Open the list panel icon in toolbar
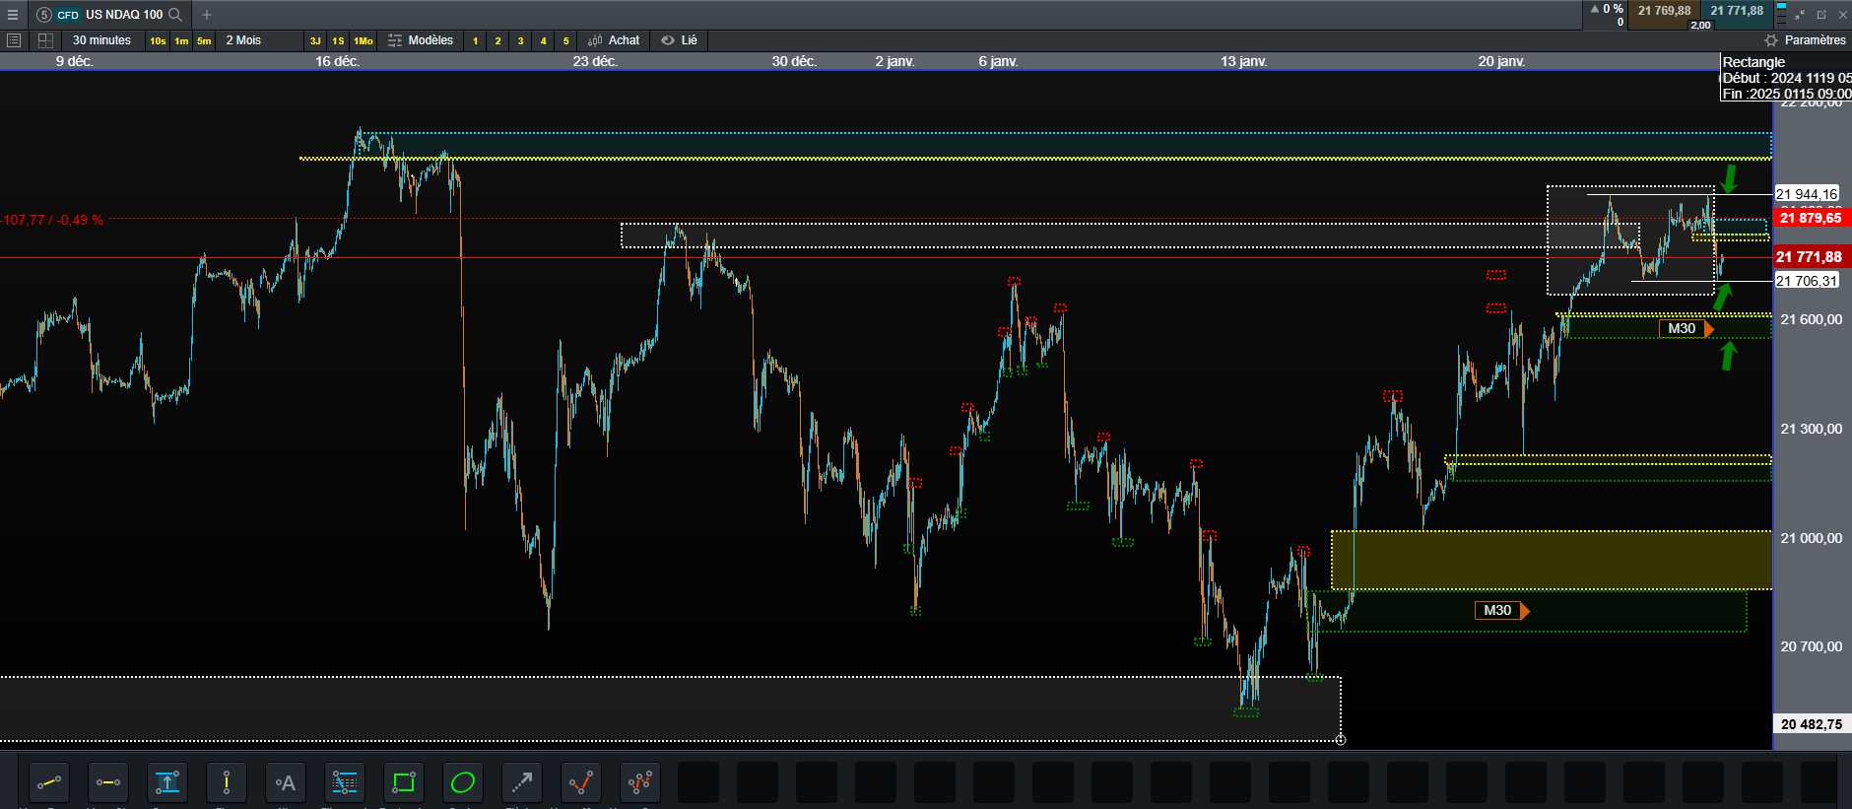 [14, 40]
